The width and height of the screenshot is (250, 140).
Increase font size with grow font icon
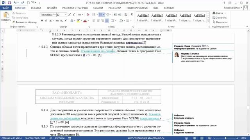tap(70, 15)
